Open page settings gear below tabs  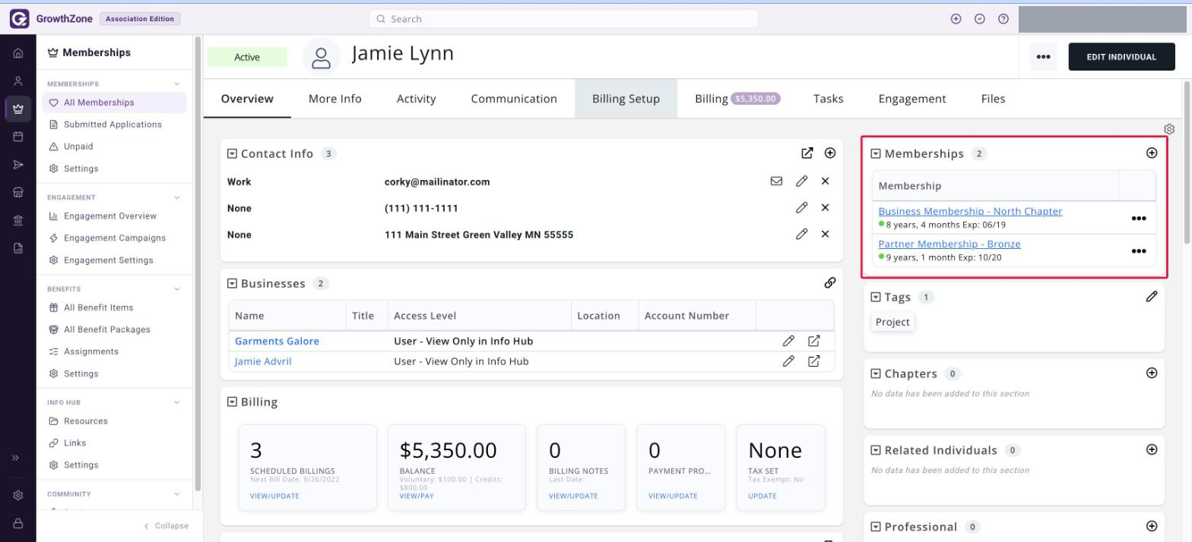(x=1169, y=129)
